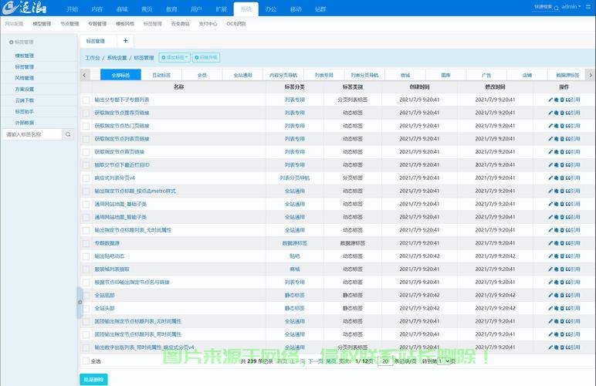Click the quote 引用 icon for 专题数据源 row
The image size is (596, 386).
pos(573,243)
